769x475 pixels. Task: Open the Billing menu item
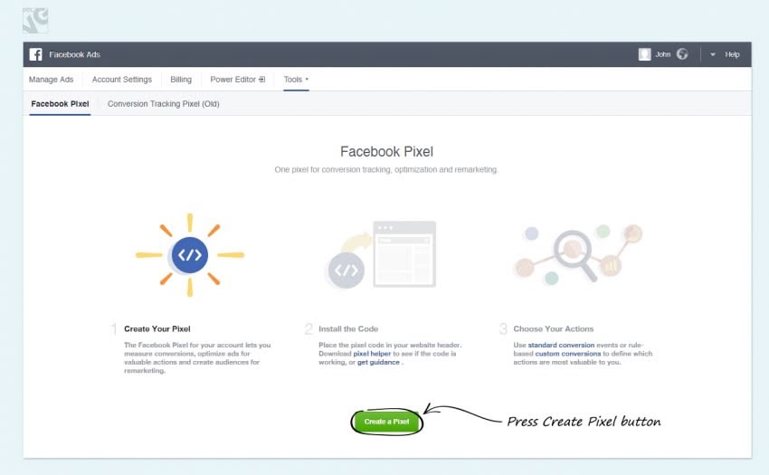pyautogui.click(x=181, y=80)
